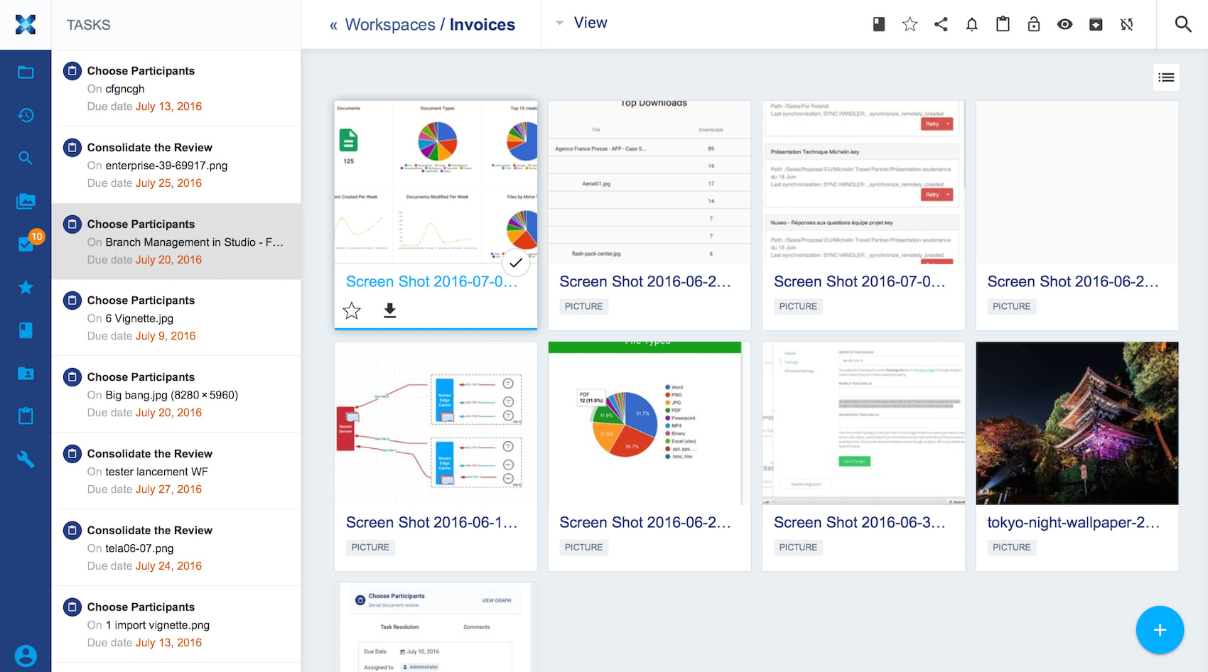This screenshot has width=1208, height=672.
Task: Open dashboard pie charts thumbnail
Action: 436,182
